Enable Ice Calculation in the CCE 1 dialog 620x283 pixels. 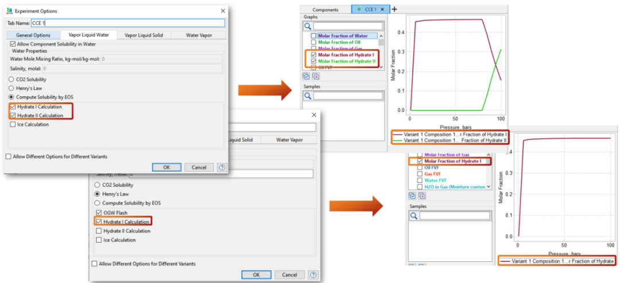[13, 125]
